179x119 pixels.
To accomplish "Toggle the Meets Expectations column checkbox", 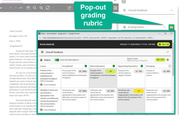I will pos(114,66).
